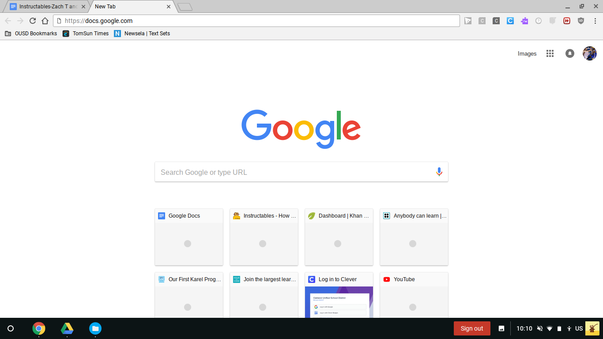Open Newsela Text Sets bookmark
This screenshot has width=603, height=339.
pyautogui.click(x=142, y=34)
